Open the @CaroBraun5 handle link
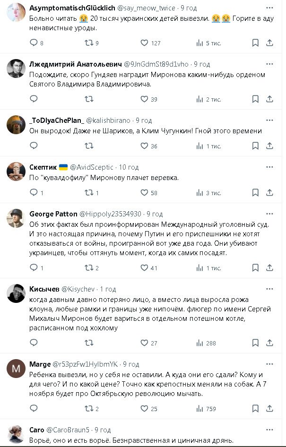Image resolution: width=286 pixels, height=447 pixels. (69, 430)
